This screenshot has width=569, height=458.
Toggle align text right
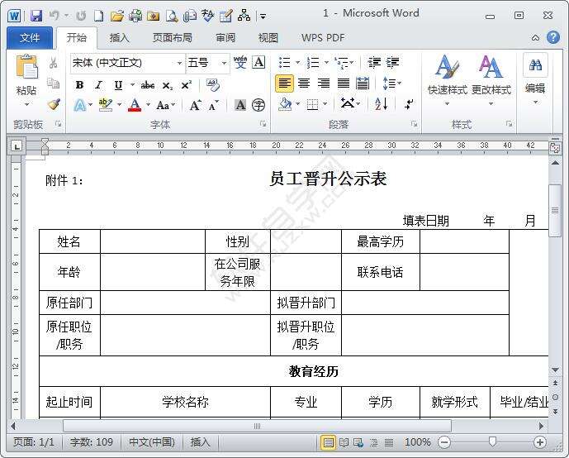pyautogui.click(x=324, y=83)
